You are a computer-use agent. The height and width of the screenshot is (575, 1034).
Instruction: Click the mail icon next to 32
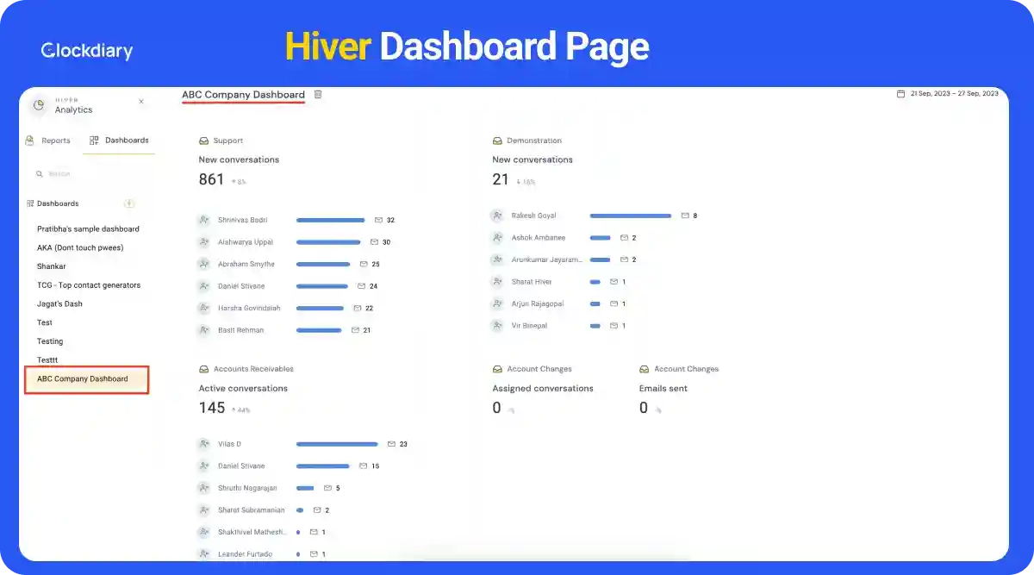tap(378, 220)
